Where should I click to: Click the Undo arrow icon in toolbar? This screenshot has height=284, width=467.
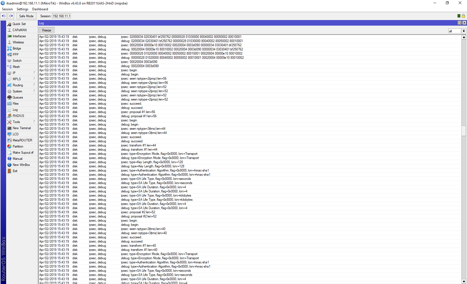pos(4,16)
